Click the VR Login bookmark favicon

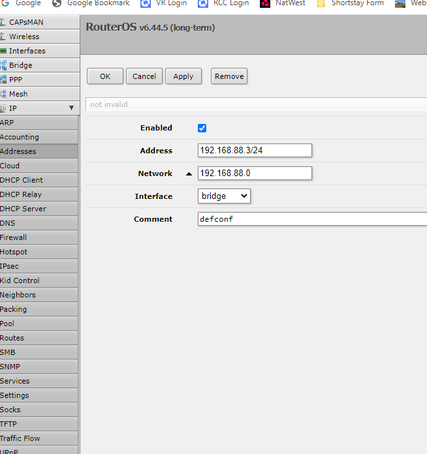click(x=146, y=3)
